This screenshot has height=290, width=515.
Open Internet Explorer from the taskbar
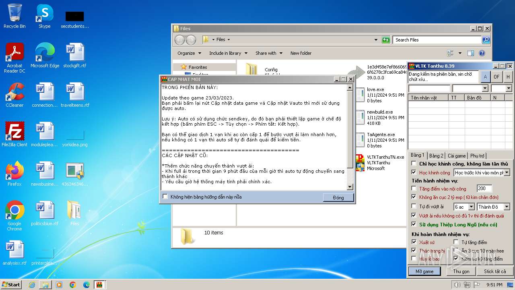click(32, 285)
